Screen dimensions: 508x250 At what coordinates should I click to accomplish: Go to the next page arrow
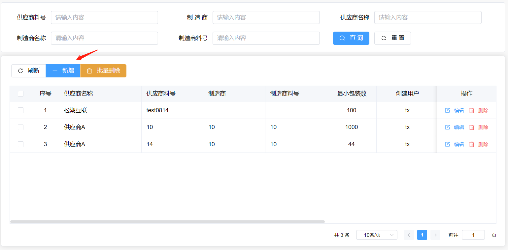pyautogui.click(x=435, y=235)
